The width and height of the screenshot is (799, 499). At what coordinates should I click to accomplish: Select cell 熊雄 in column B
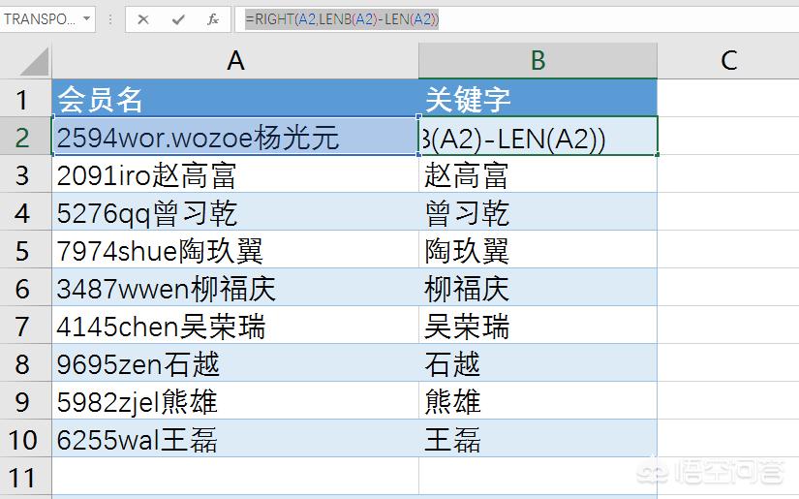538,400
